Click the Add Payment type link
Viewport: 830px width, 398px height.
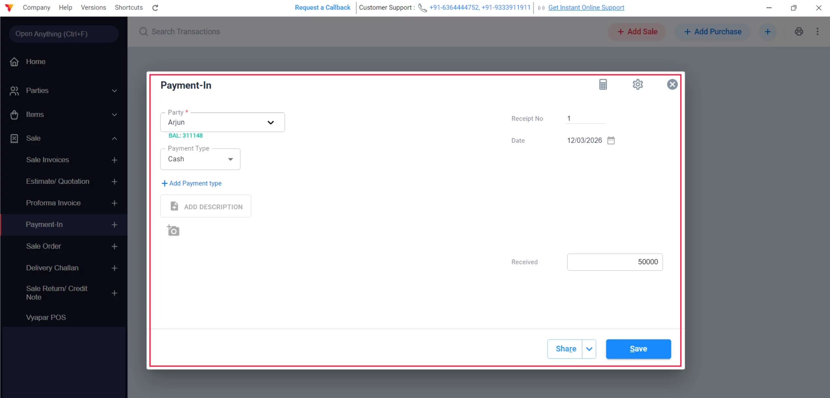click(x=192, y=183)
